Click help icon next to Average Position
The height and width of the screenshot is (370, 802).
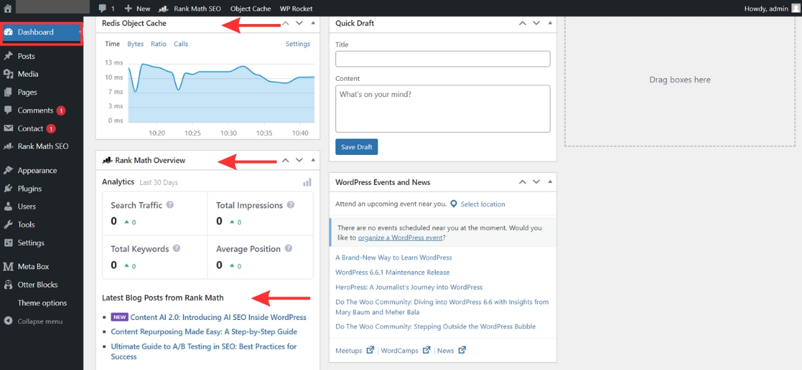click(x=288, y=248)
